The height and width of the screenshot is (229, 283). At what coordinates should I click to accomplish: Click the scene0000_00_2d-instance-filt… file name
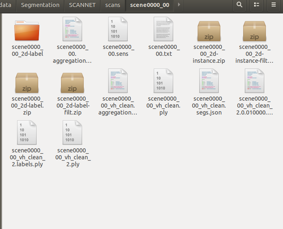[254, 54]
